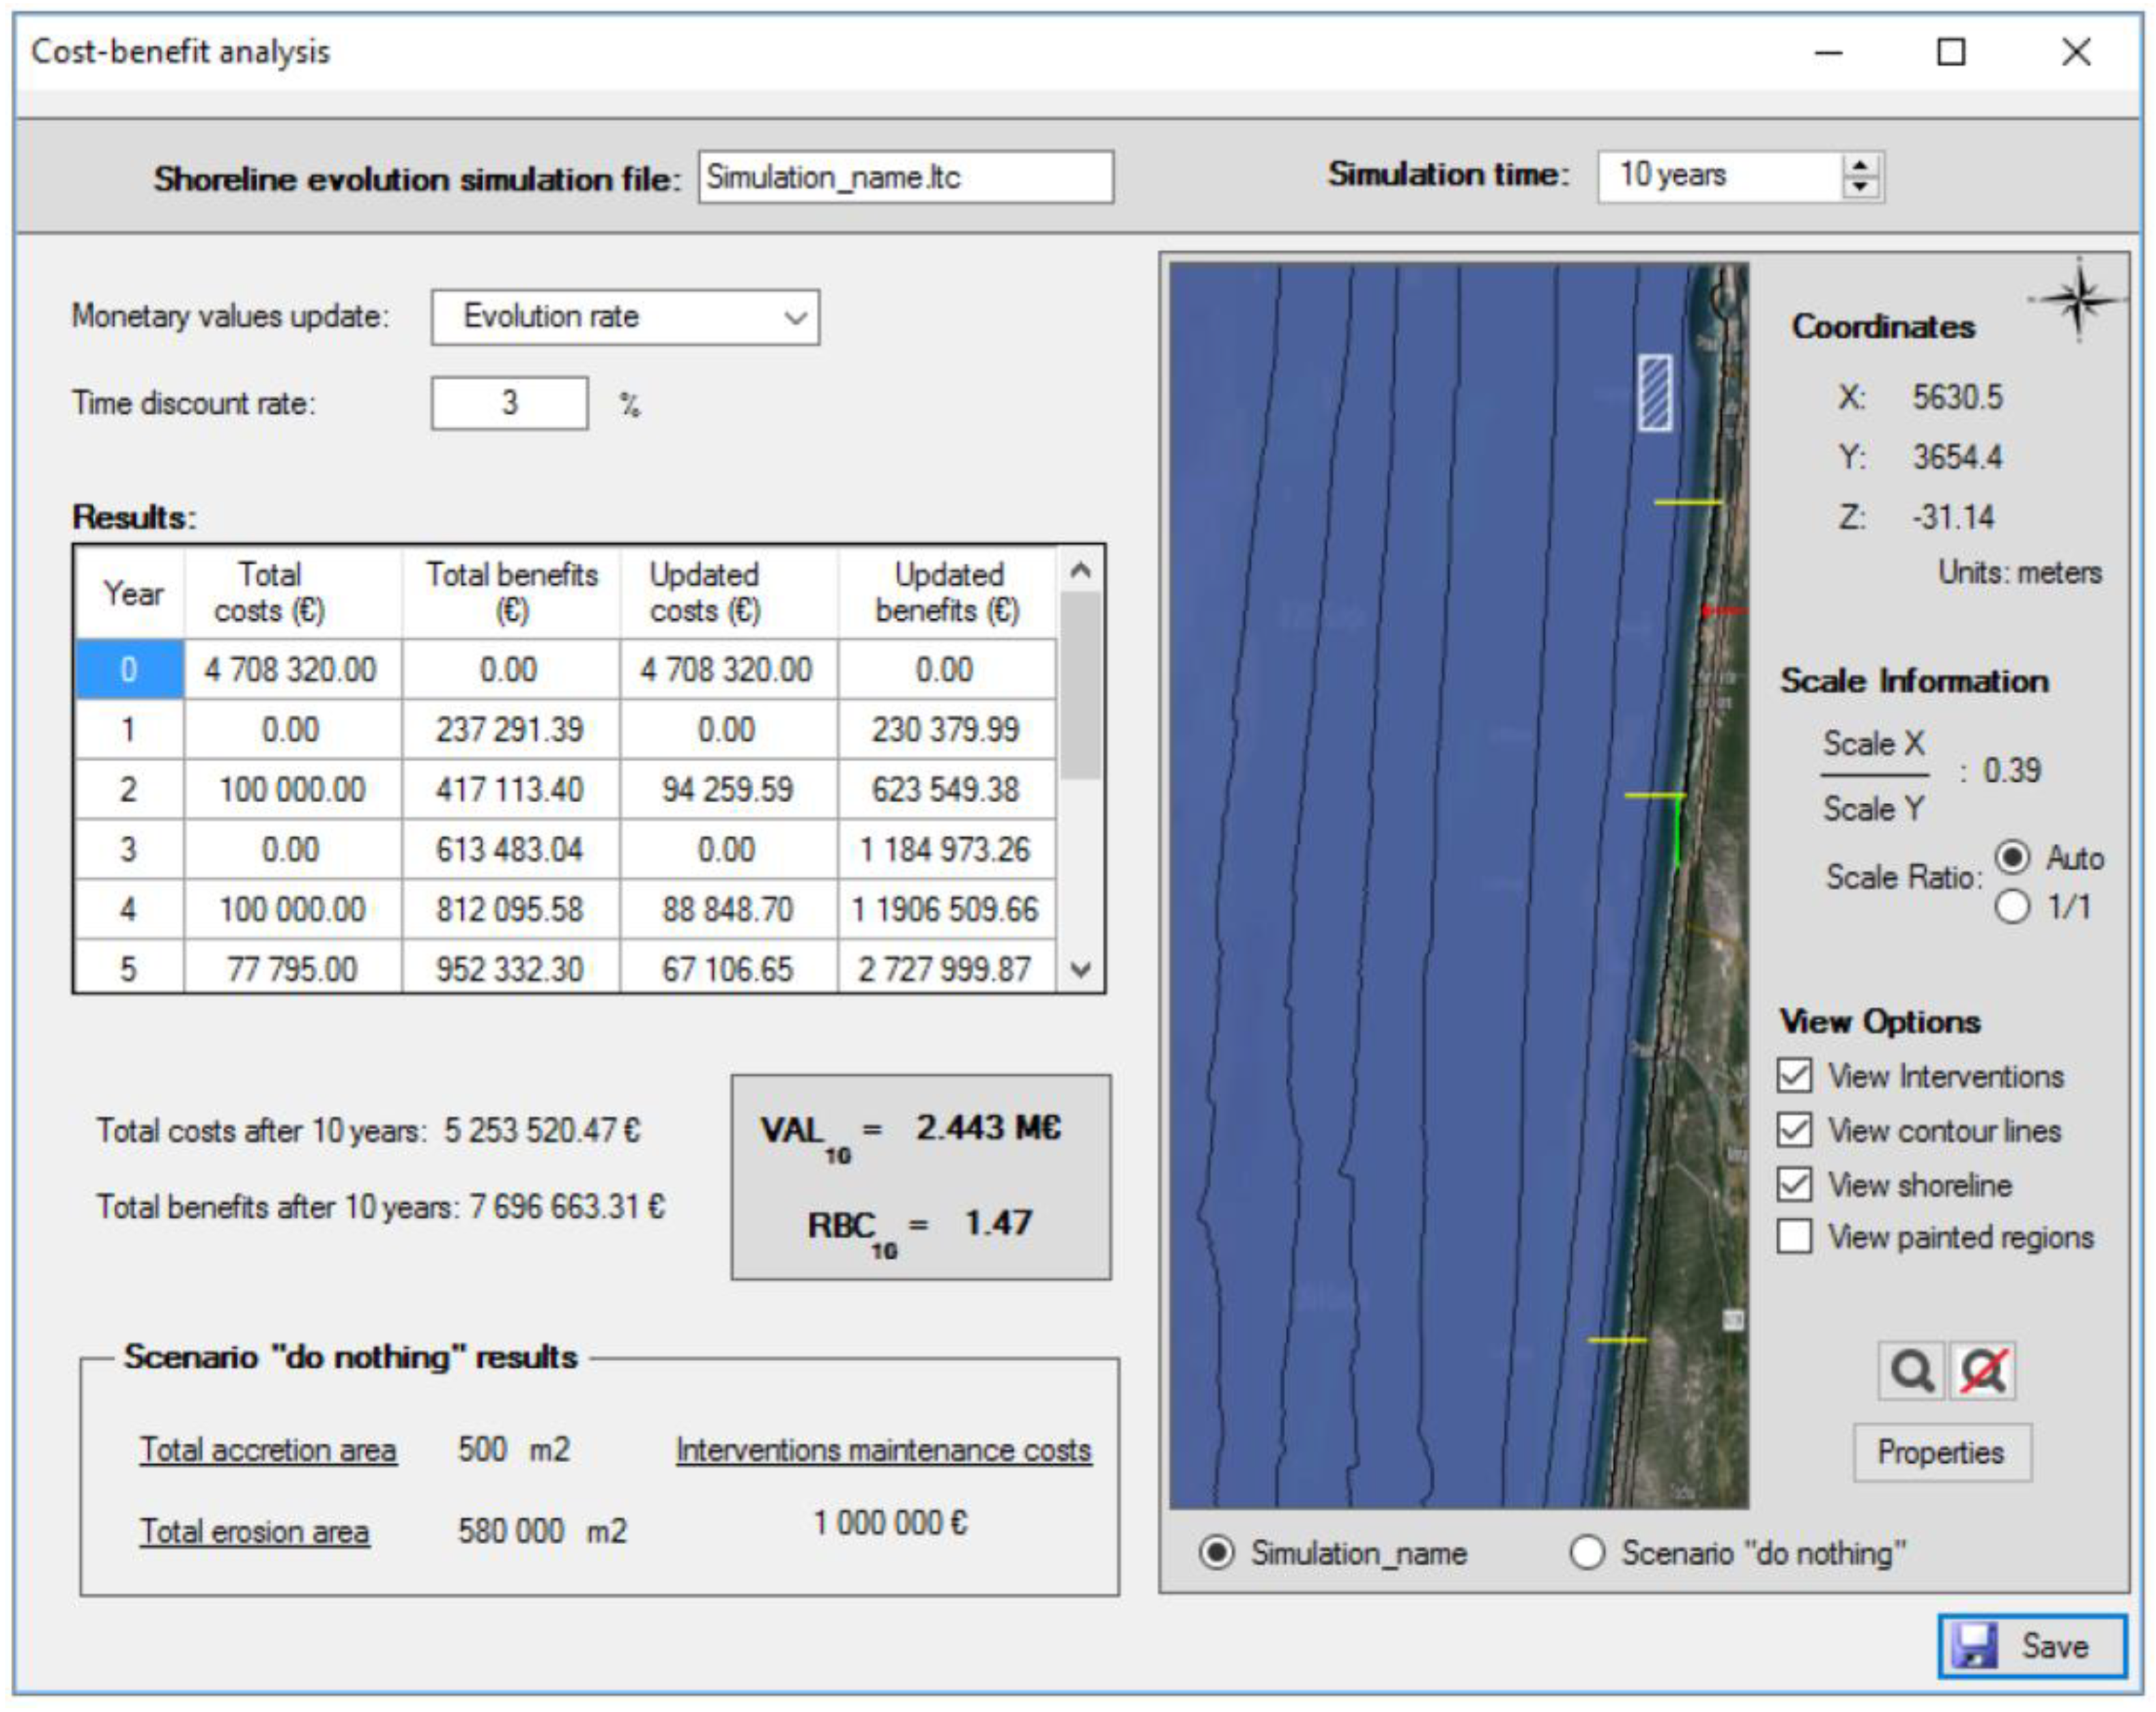2156x1712 pixels.
Task: Open the Properties button
Action: 1941,1452
